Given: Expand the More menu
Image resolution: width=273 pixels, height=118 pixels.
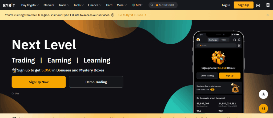Looking at the screenshot, I should click(x=122, y=5).
